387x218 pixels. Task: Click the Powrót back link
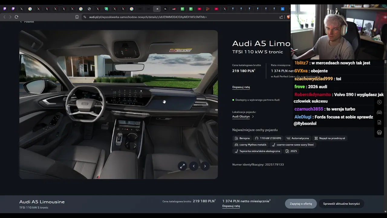(x=27, y=22)
